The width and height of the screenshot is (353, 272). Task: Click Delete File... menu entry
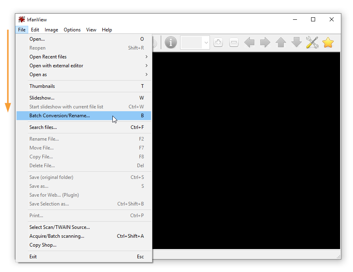[x=84, y=166]
